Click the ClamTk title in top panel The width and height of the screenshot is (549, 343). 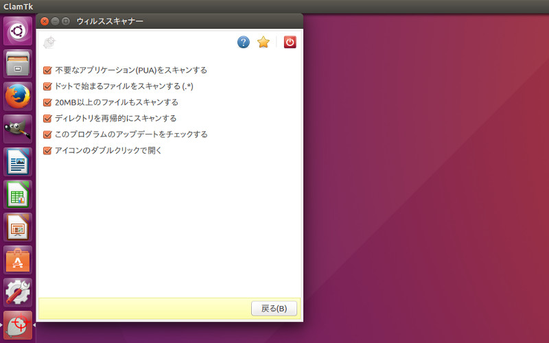[19, 7]
